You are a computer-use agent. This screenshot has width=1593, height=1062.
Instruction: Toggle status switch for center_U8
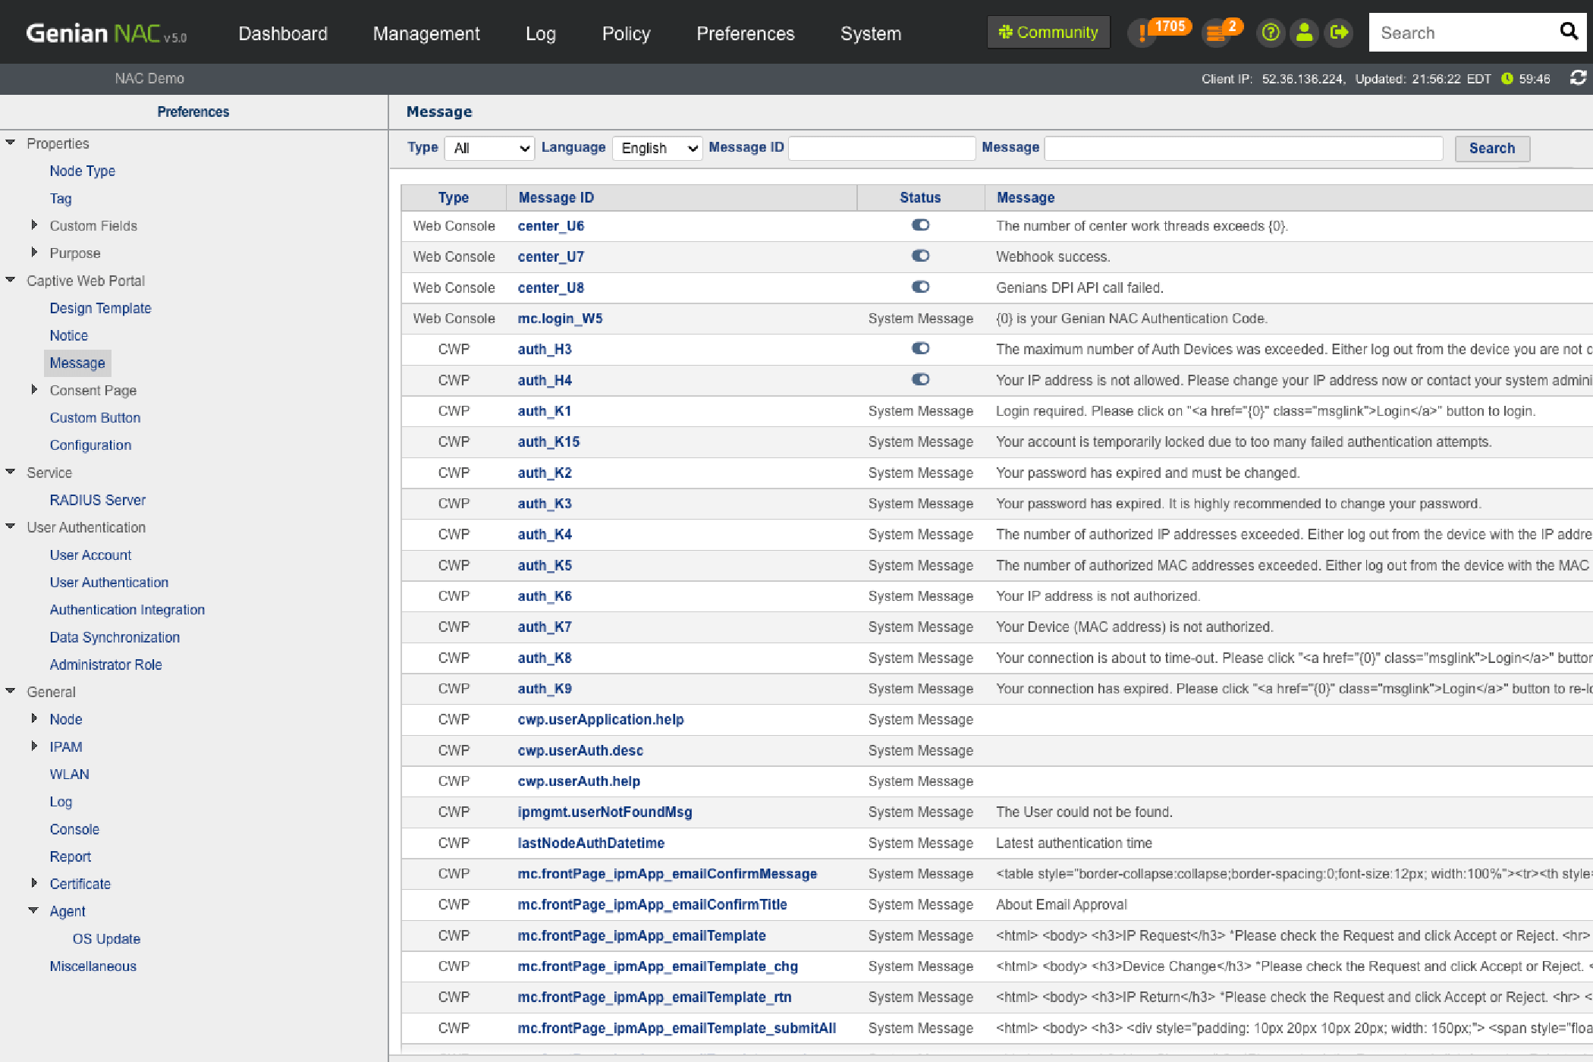[920, 287]
